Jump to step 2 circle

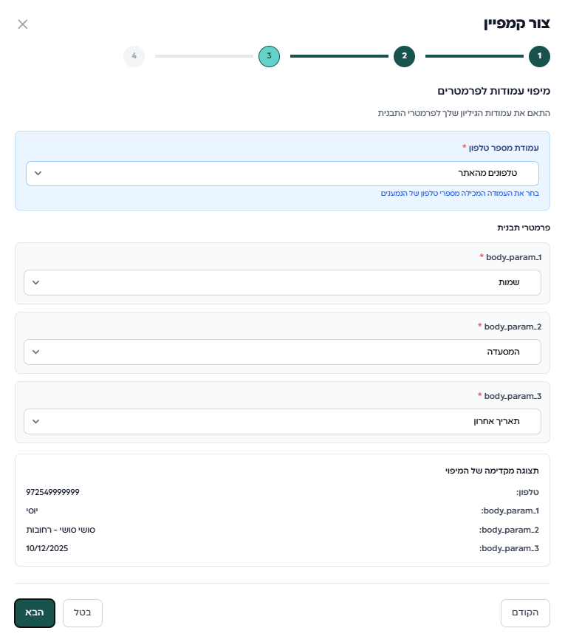(x=404, y=56)
